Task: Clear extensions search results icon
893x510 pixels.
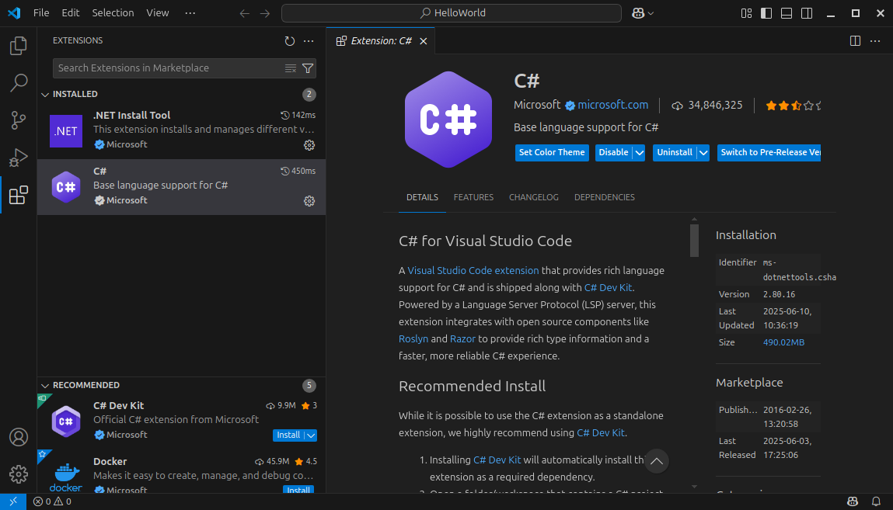Action: coord(291,68)
